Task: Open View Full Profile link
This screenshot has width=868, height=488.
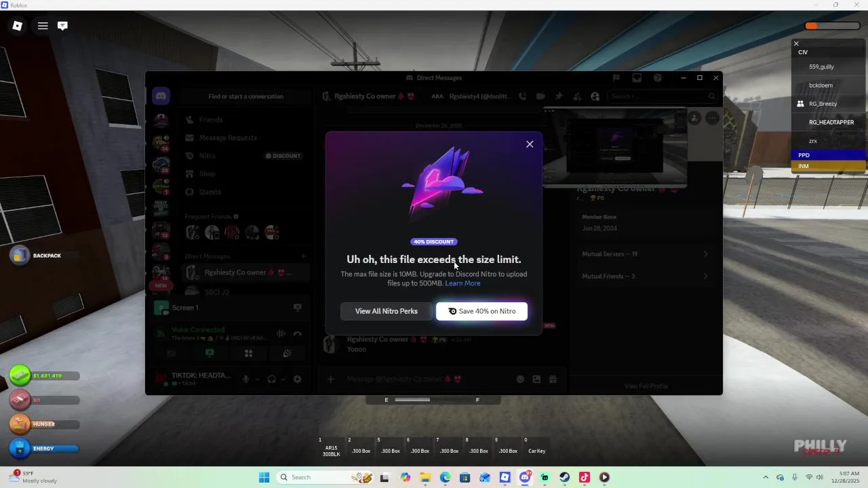Action: (646, 386)
